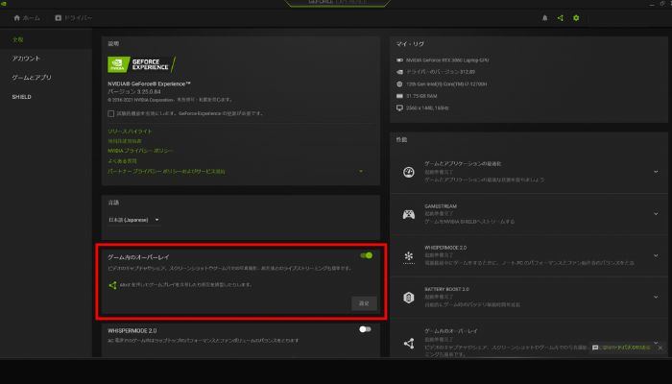672x384 pixels.
Task: Open the NVIDIA プライバシーポリシー link
Action: (x=140, y=151)
